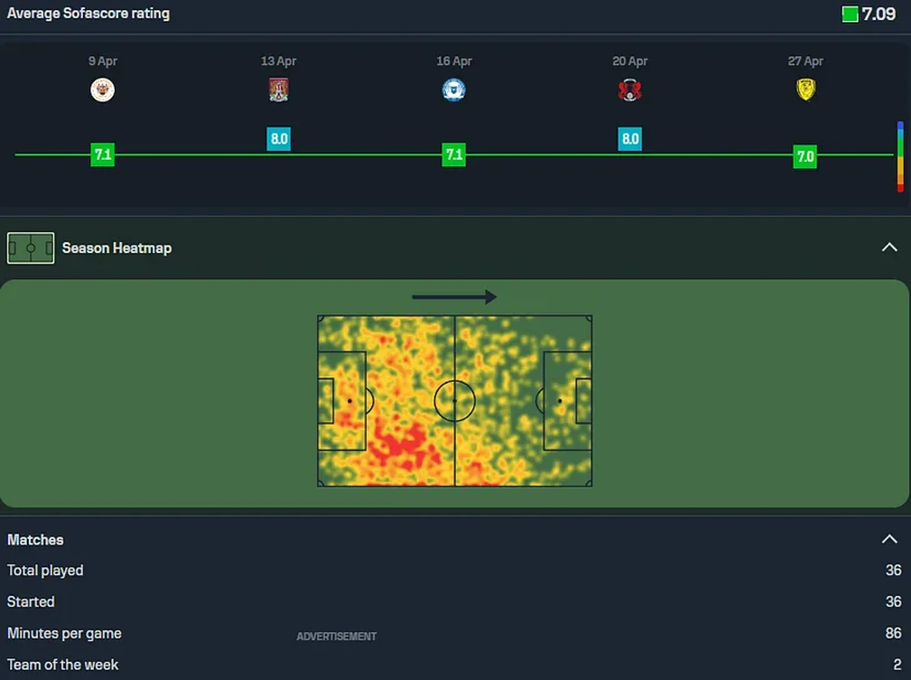Click the 16 Apr opponent club crest
Image resolution: width=911 pixels, height=680 pixels.
point(454,90)
